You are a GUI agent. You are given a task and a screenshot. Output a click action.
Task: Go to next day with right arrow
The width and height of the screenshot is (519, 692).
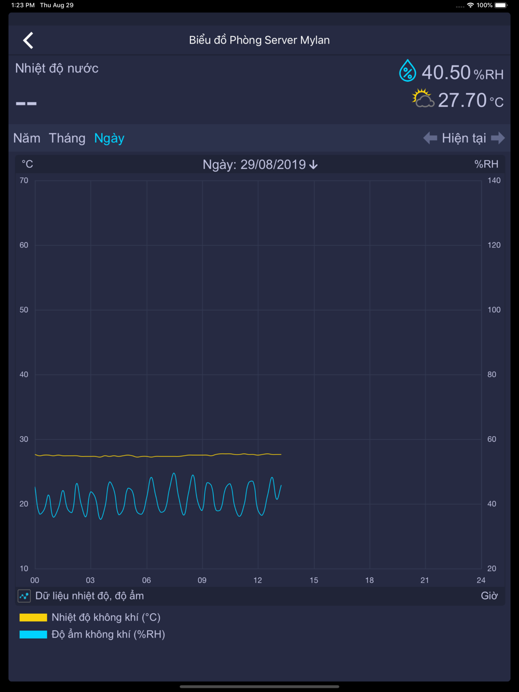point(498,138)
